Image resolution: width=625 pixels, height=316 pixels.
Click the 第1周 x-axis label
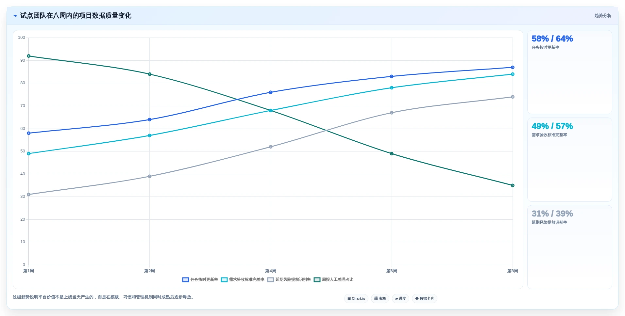tap(29, 271)
